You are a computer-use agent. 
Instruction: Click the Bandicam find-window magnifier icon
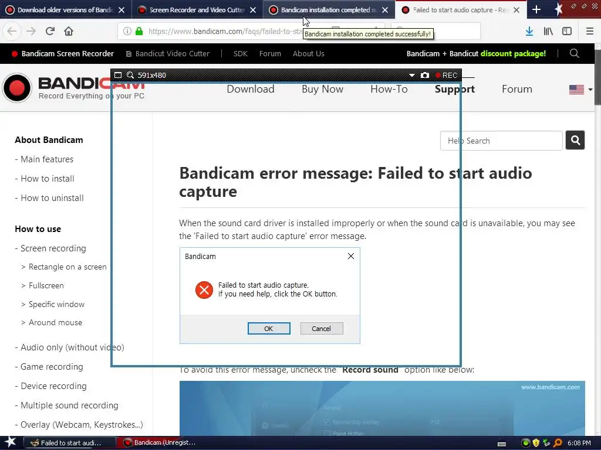coord(130,75)
